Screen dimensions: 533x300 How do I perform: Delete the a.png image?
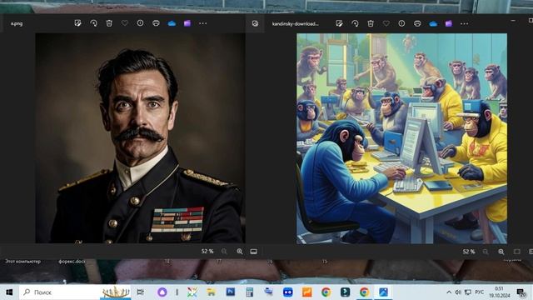pos(109,23)
